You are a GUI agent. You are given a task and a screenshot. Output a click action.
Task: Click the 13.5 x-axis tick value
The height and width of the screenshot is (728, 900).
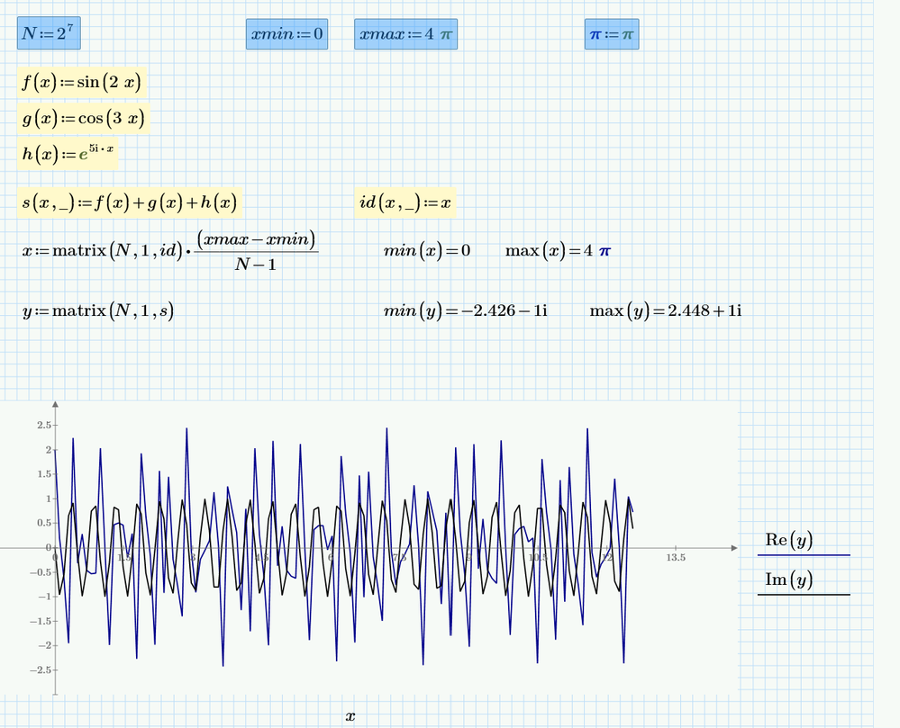tap(676, 558)
